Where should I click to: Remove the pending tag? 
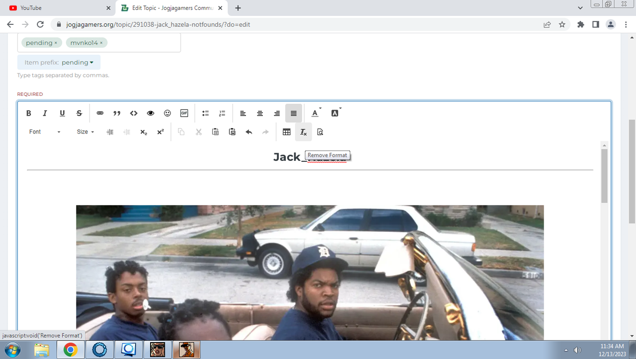56,43
